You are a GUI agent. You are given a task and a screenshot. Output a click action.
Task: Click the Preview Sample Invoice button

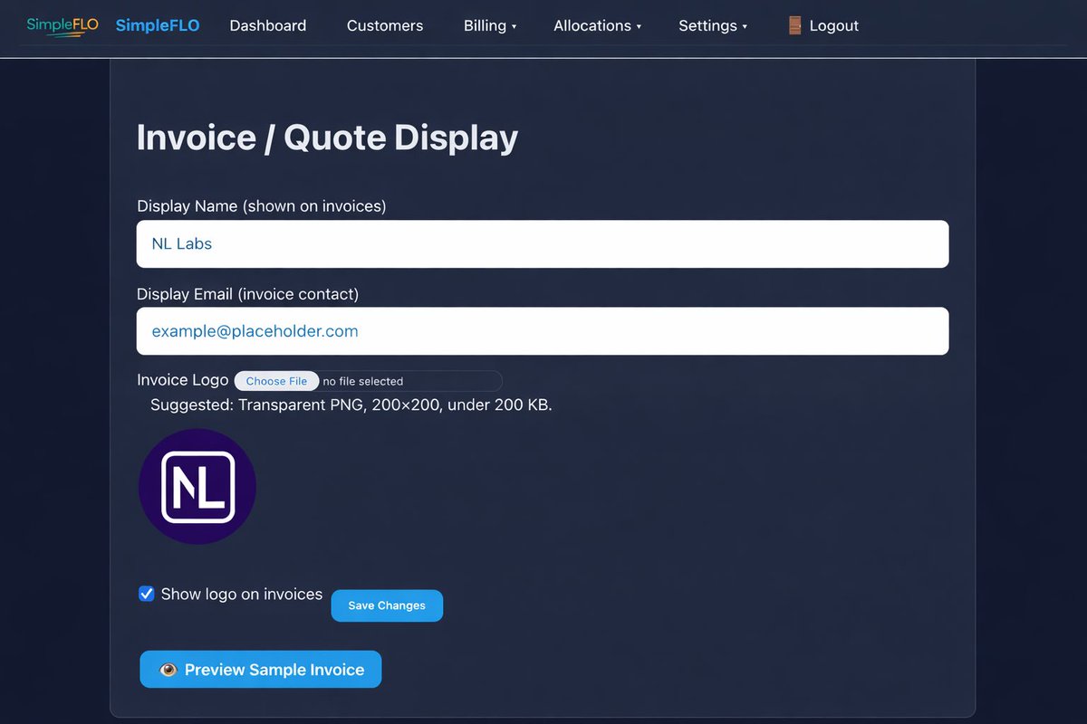click(261, 670)
